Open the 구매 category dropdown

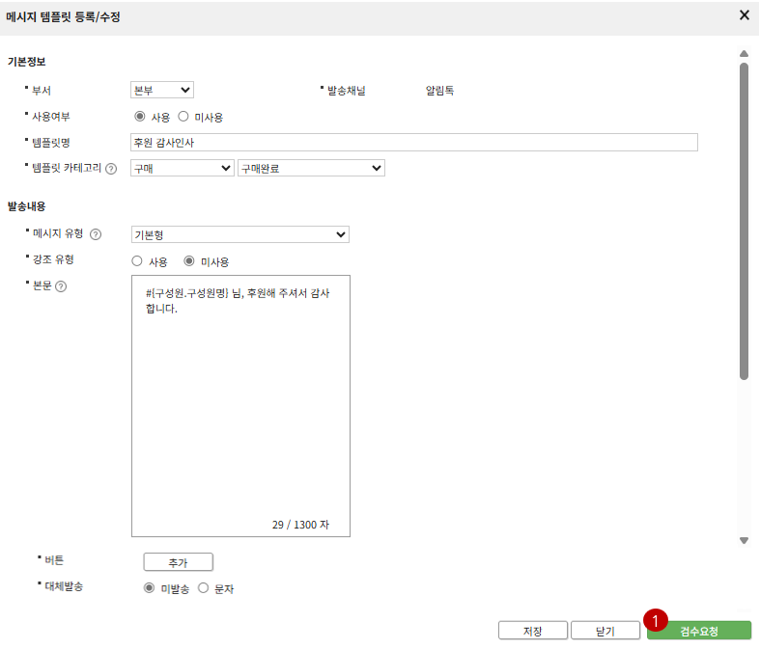[x=182, y=168]
